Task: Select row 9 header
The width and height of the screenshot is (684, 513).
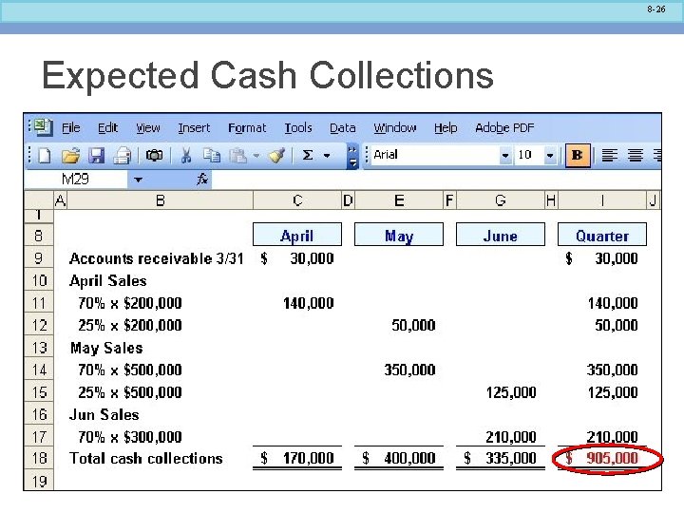Action: pyautogui.click(x=39, y=257)
